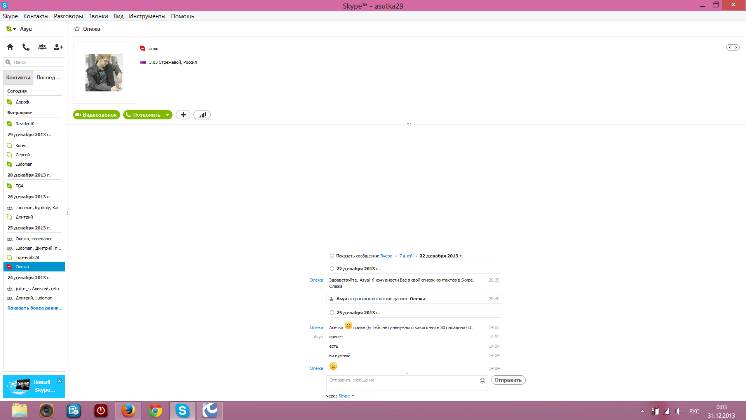Toggle favorite star next to Олежа
The width and height of the screenshot is (746, 420).
pos(77,29)
